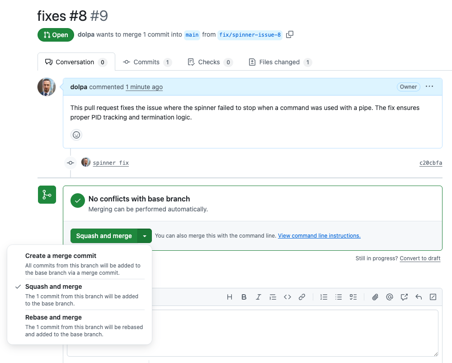Open View command line instructions link
Viewport: 452px width, 363px height.
[x=319, y=236]
